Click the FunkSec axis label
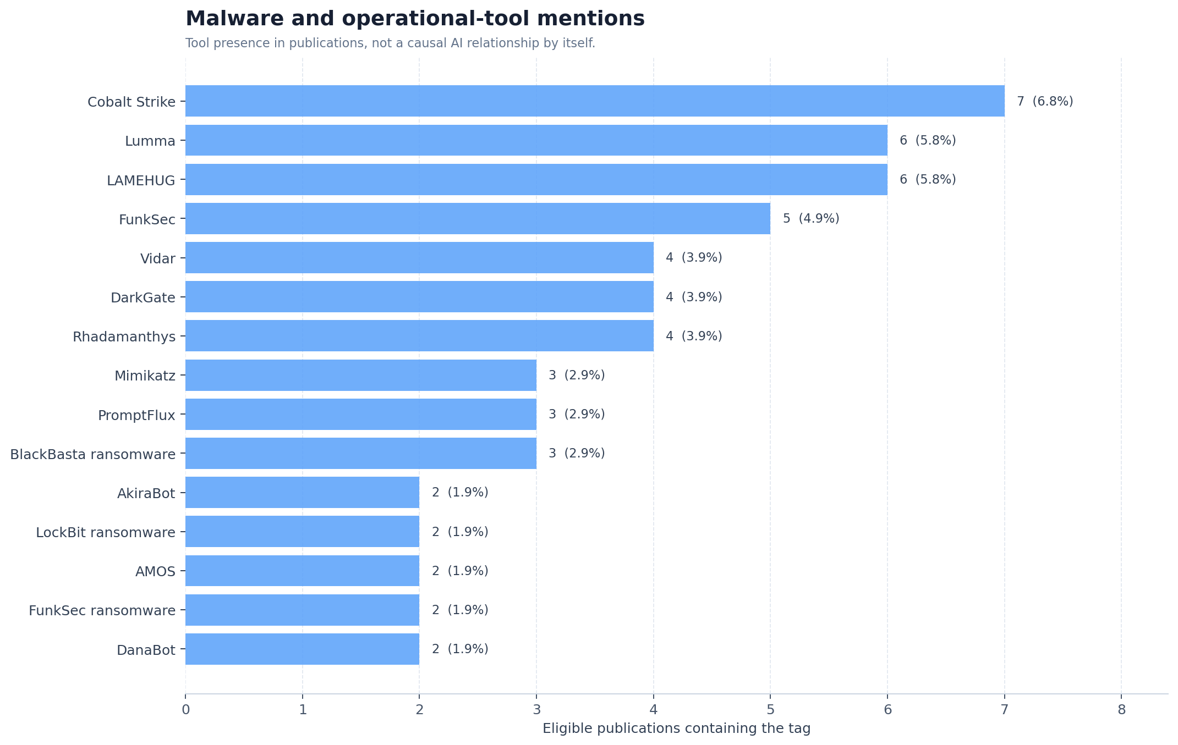1178x745 pixels. coord(147,220)
